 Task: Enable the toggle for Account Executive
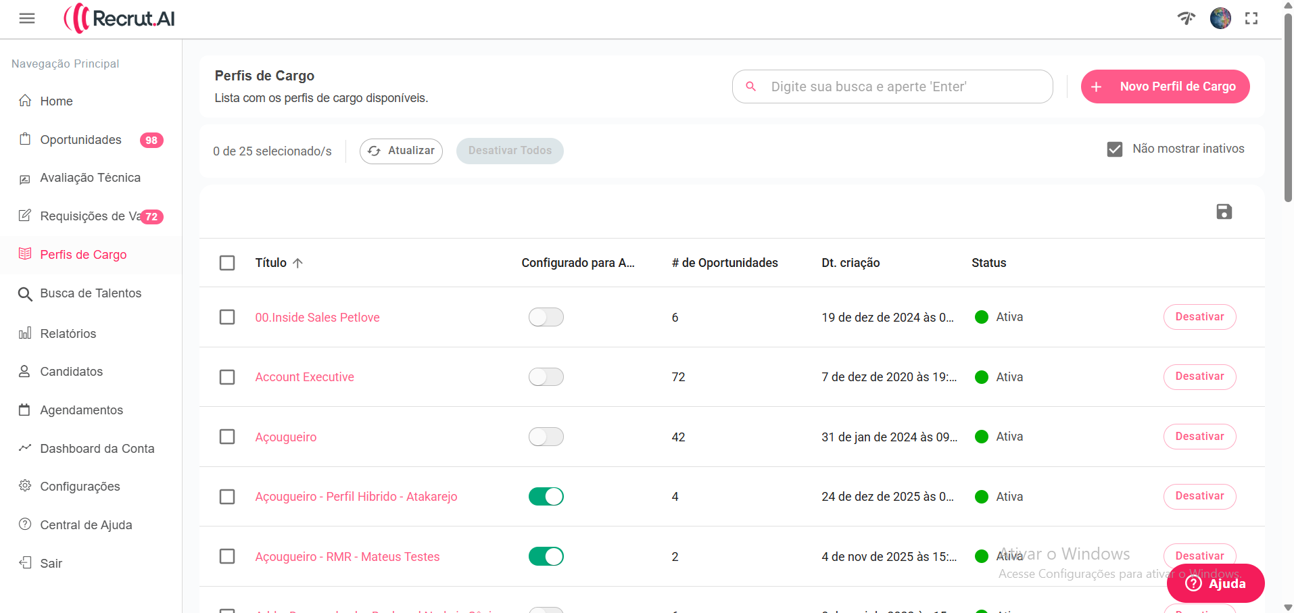click(x=546, y=376)
